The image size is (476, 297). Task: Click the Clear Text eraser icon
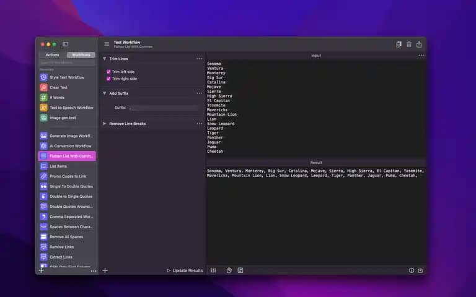44,88
